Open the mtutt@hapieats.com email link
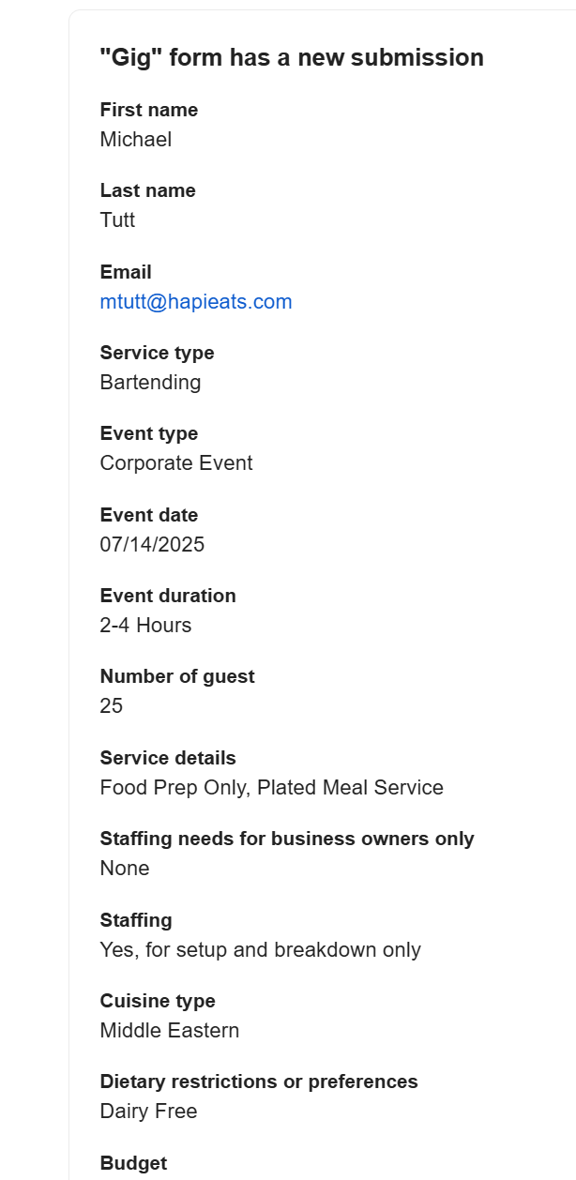This screenshot has width=576, height=1180. tap(196, 302)
